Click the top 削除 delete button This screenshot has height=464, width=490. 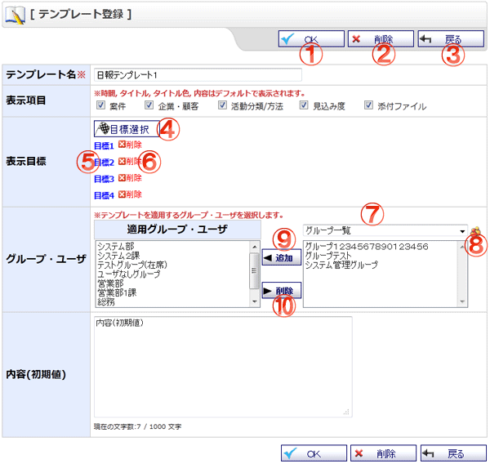click(x=381, y=39)
